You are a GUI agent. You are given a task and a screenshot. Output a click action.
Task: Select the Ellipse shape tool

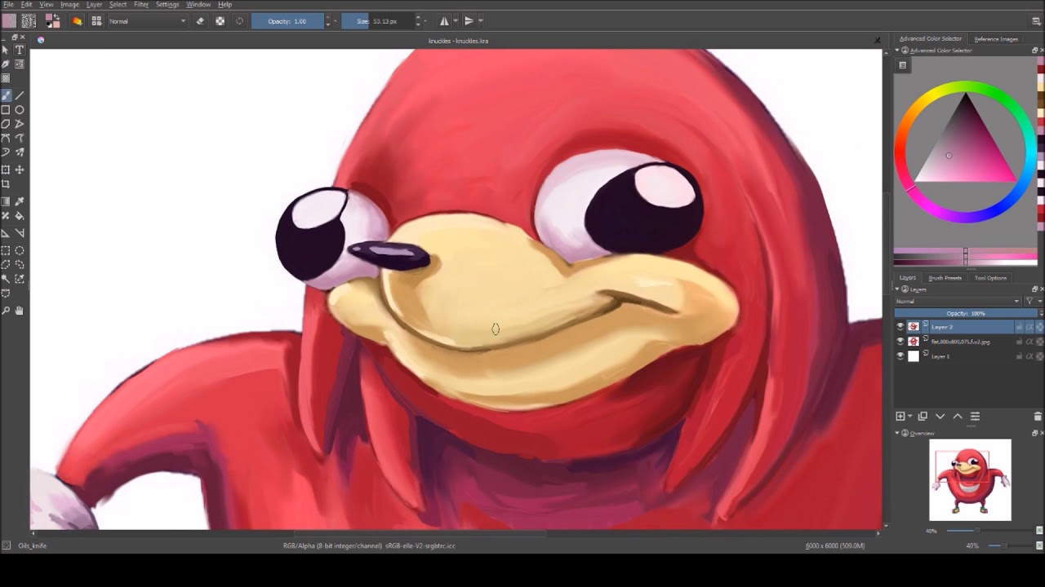tap(20, 110)
